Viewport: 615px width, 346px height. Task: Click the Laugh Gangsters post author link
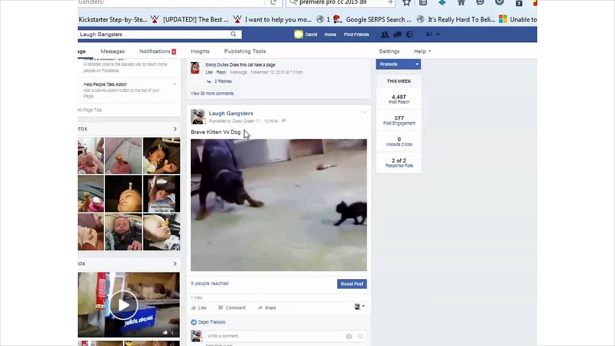point(231,113)
